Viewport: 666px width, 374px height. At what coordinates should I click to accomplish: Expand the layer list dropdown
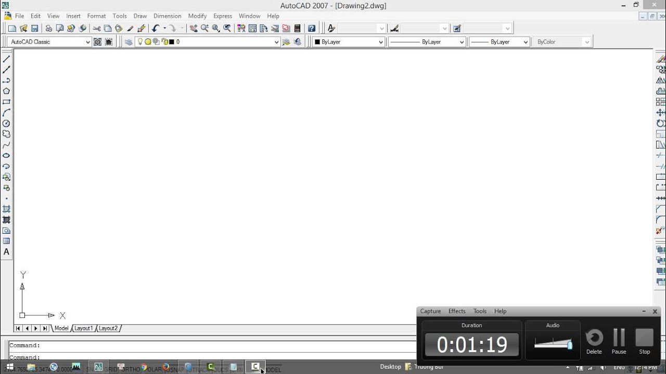pos(277,42)
